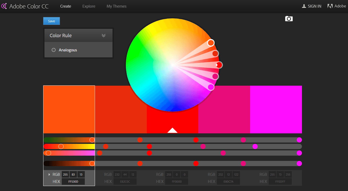Switch to the Create tab

(66, 6)
